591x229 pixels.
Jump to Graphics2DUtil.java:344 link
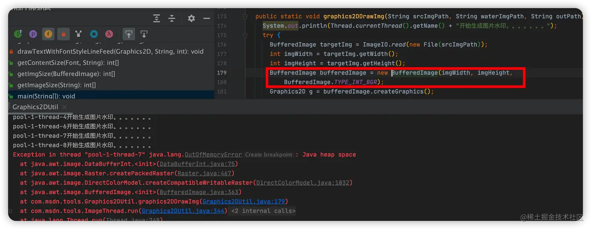tap(183, 211)
